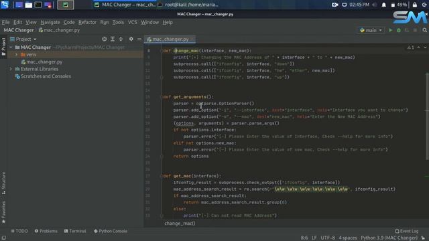
Task: Launch the terminal emulator from taskbar
Action: [38, 5]
